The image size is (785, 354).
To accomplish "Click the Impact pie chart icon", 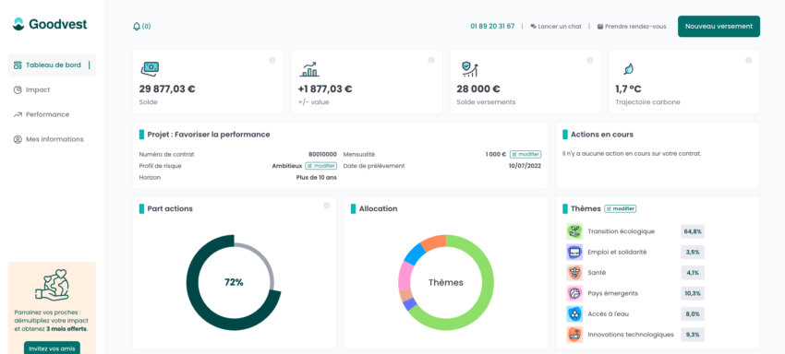I will point(18,89).
